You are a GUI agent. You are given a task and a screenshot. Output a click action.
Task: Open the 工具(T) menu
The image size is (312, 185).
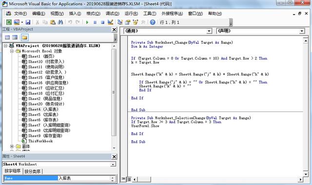pyautogui.click(x=150, y=14)
